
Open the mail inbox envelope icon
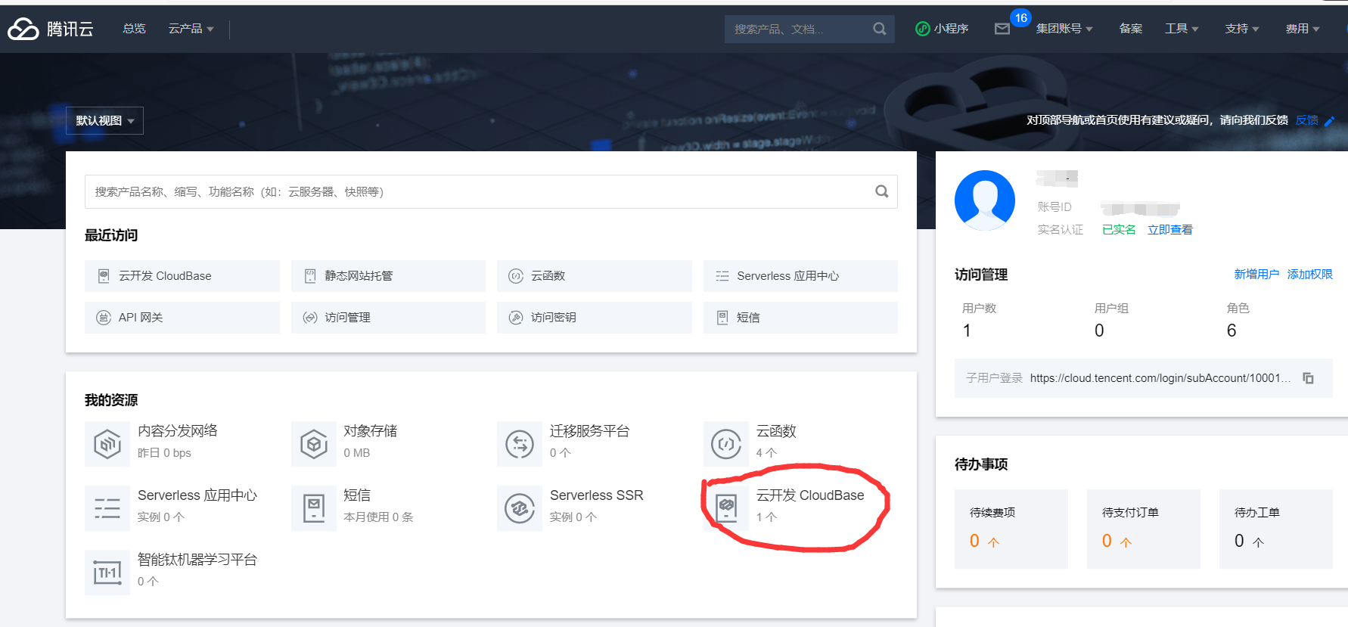1002,29
